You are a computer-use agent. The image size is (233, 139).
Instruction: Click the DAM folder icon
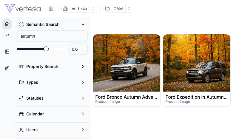107,9
